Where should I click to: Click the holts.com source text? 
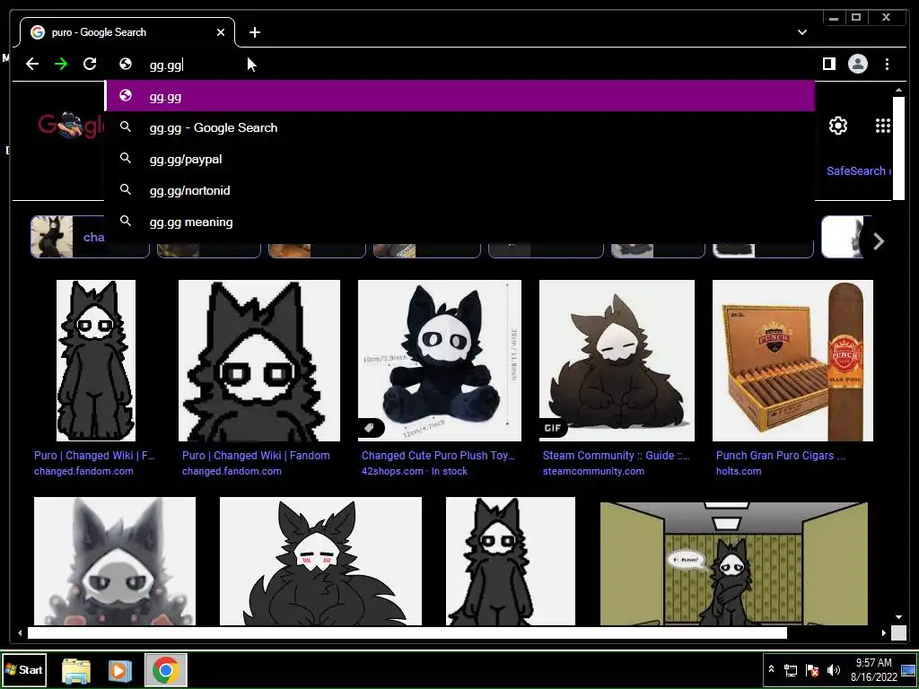point(739,471)
